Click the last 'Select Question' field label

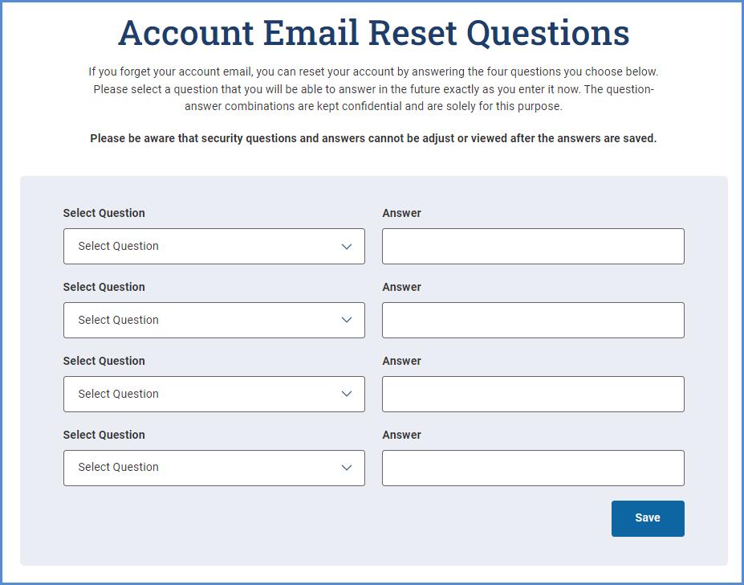104,435
